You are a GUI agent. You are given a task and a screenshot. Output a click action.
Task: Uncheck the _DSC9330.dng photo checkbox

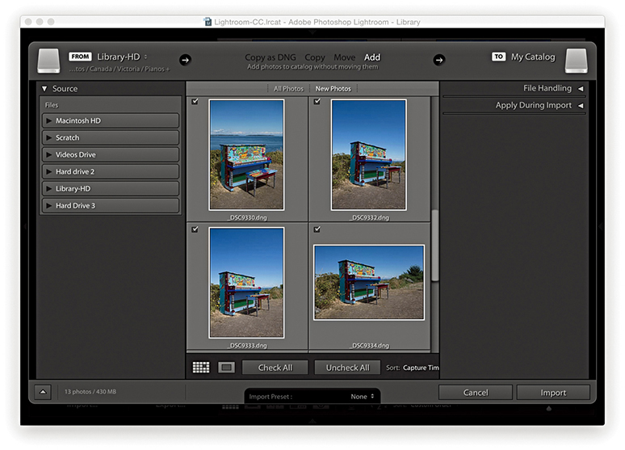195,101
